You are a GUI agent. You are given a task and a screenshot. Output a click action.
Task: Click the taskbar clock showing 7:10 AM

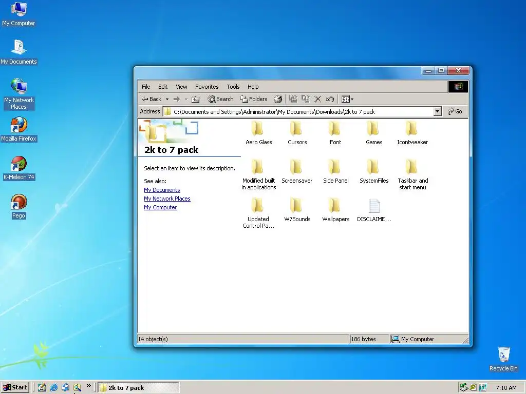506,388
